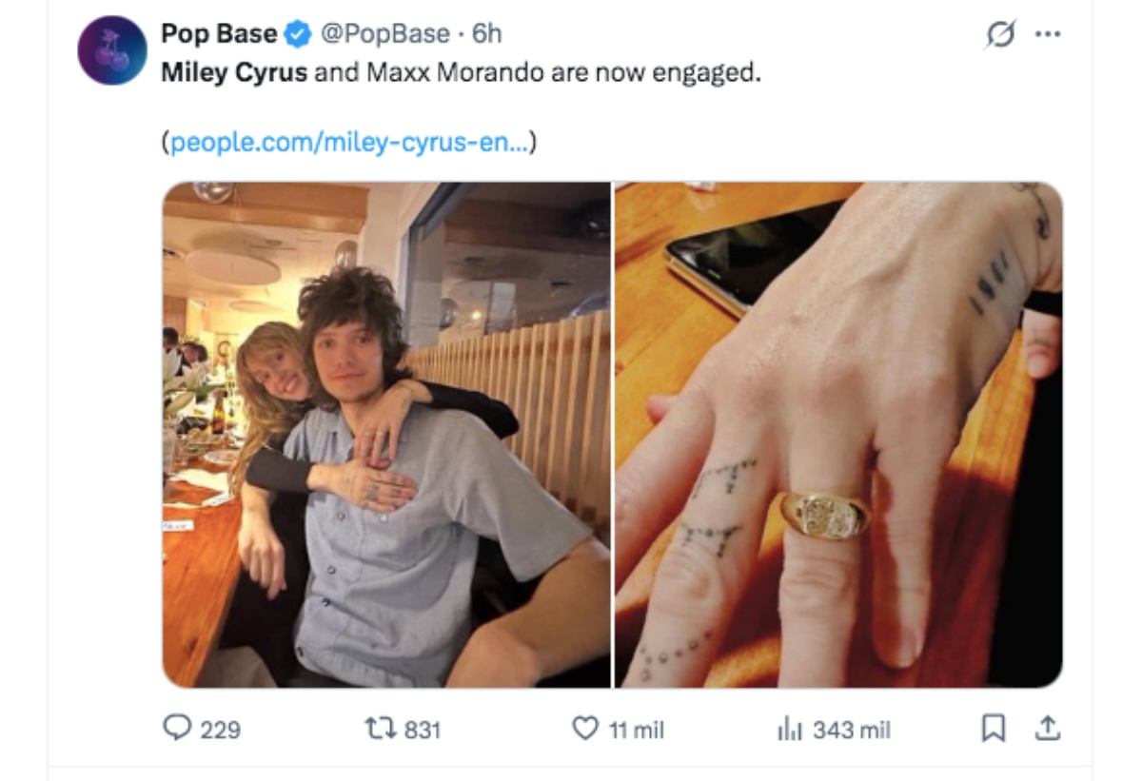Open the Grok explain-post icon
The width and height of the screenshot is (1142, 781).
(1002, 34)
